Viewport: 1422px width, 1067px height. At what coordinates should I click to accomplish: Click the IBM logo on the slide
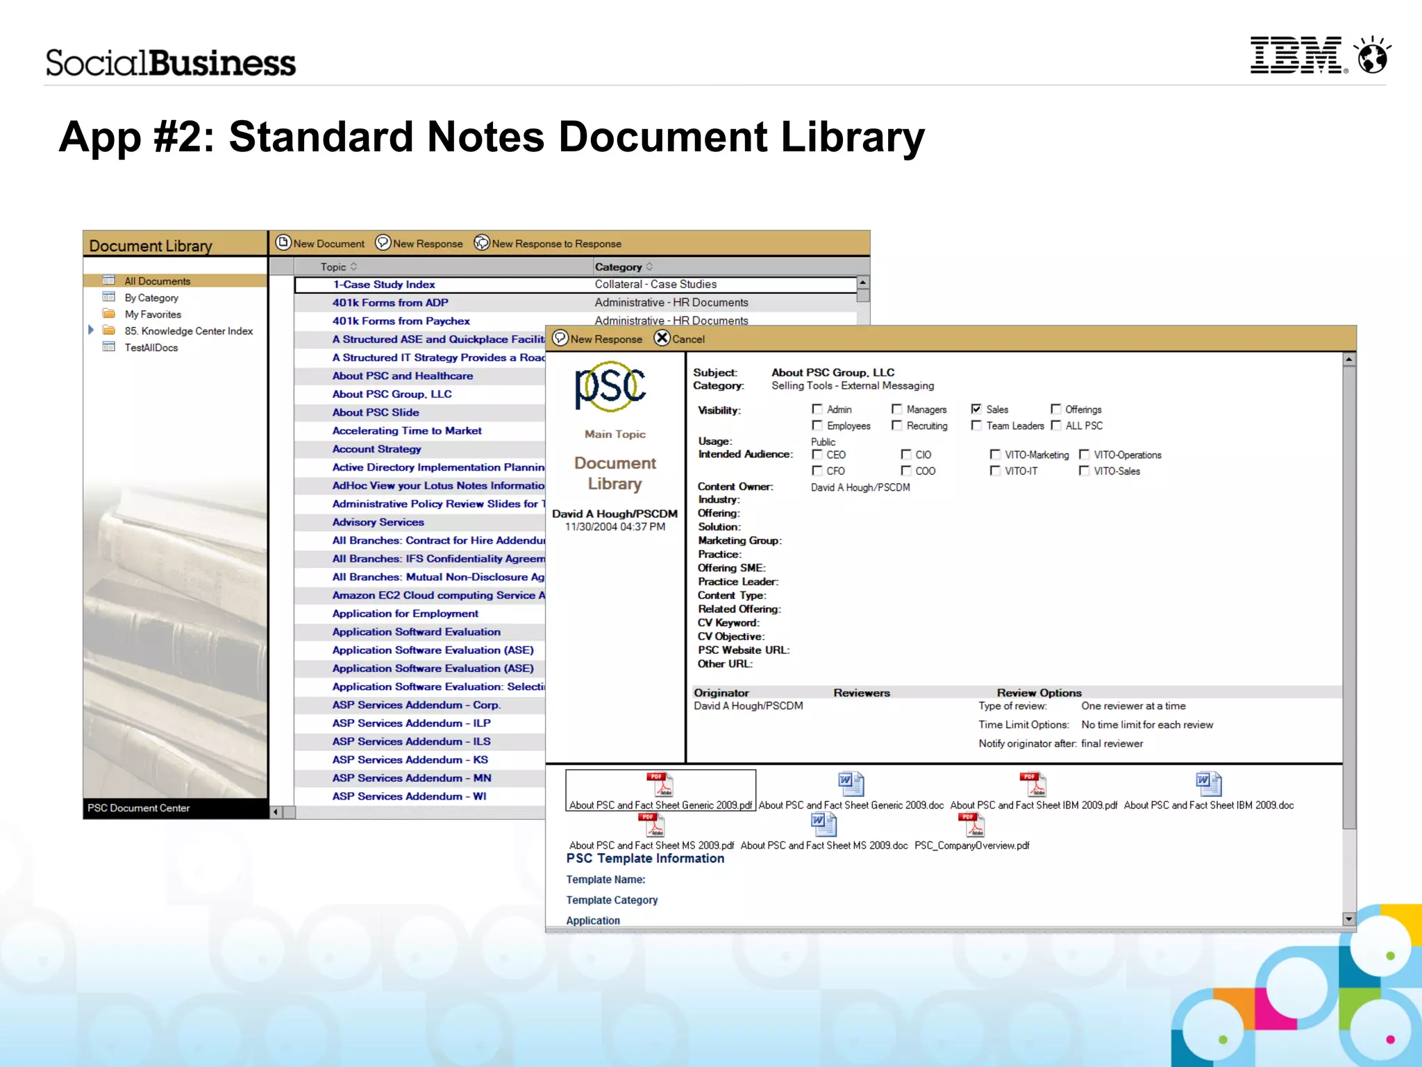[x=1298, y=55]
